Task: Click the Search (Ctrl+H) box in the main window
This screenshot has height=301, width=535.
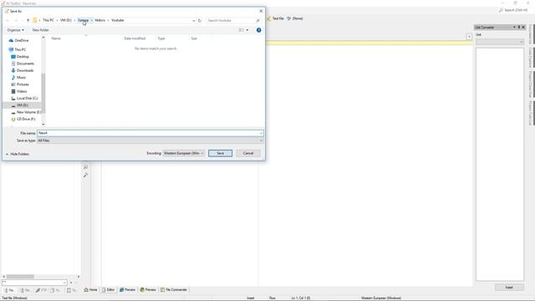Action: (x=513, y=10)
